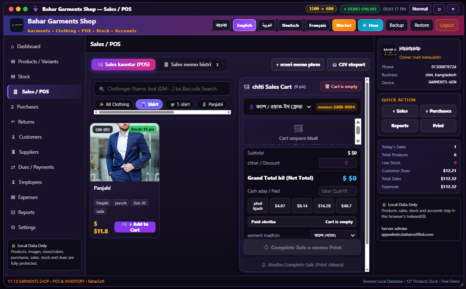Open the pement madhim dropdown
The height and width of the screenshot is (289, 466).
pos(334,235)
